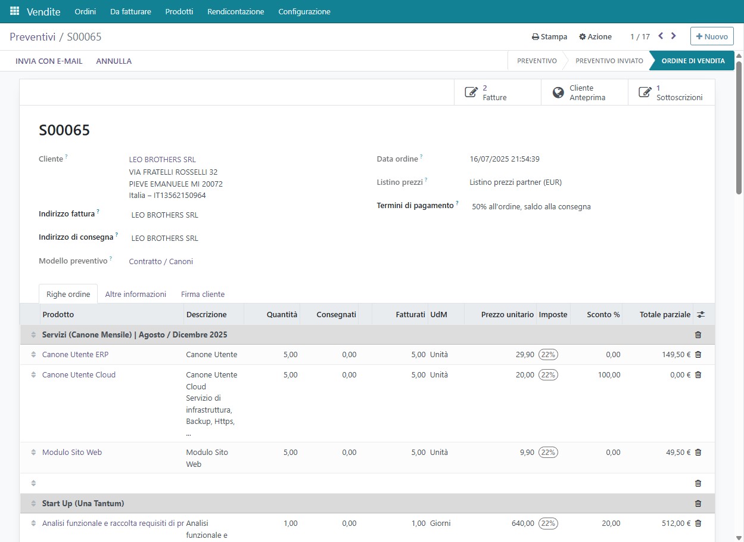
Task: Open the Azione gear menu
Action: click(x=595, y=36)
